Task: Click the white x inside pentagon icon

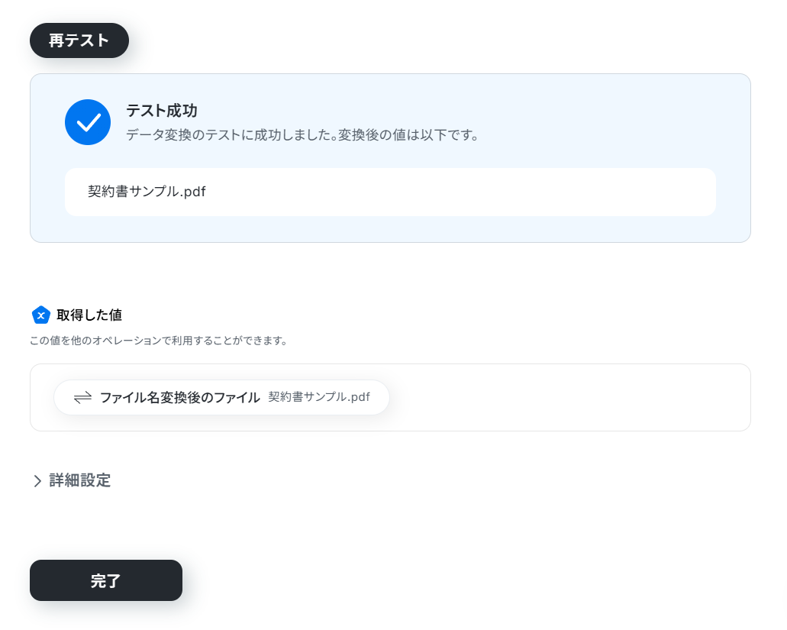Action: point(41,315)
